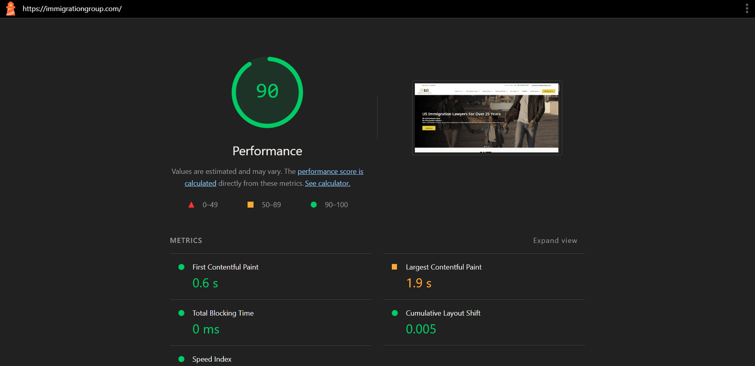Click First Contentful Paint green status dot
This screenshot has width=755, height=366.
(182, 267)
